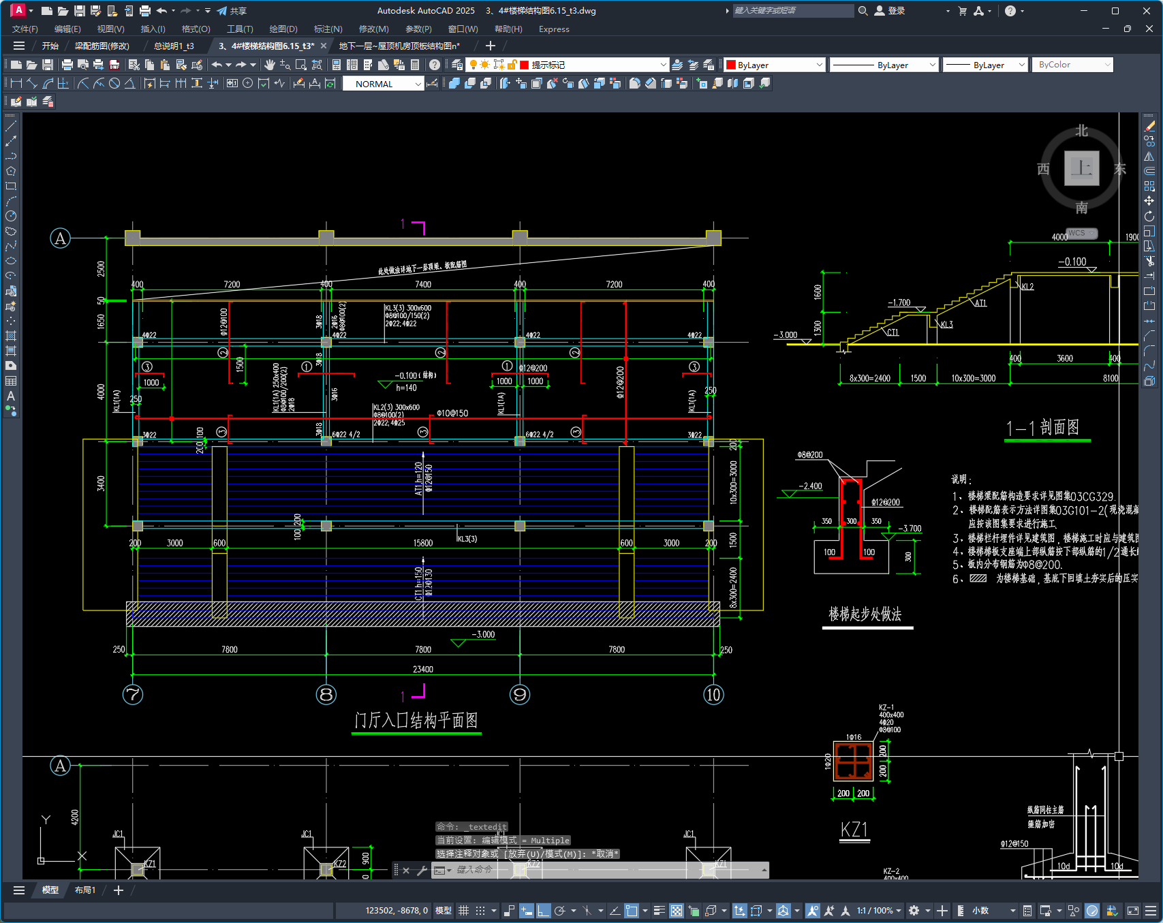
Task: Switch to the 梁配筋图(修改) drawing tab
Action: [102, 46]
